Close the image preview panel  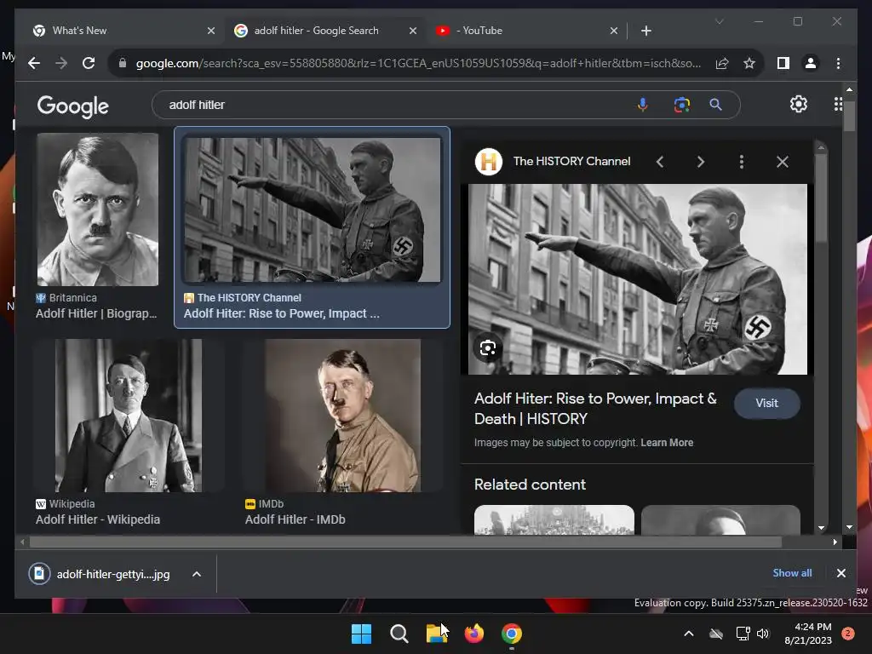click(783, 162)
